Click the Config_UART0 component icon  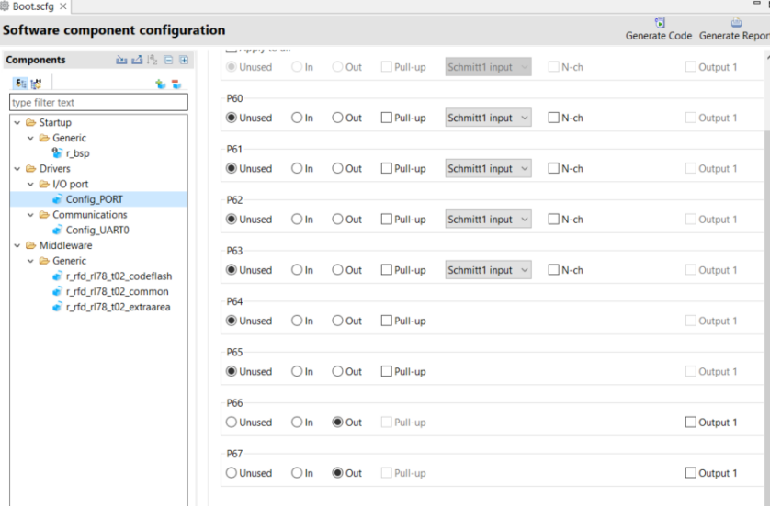58,230
